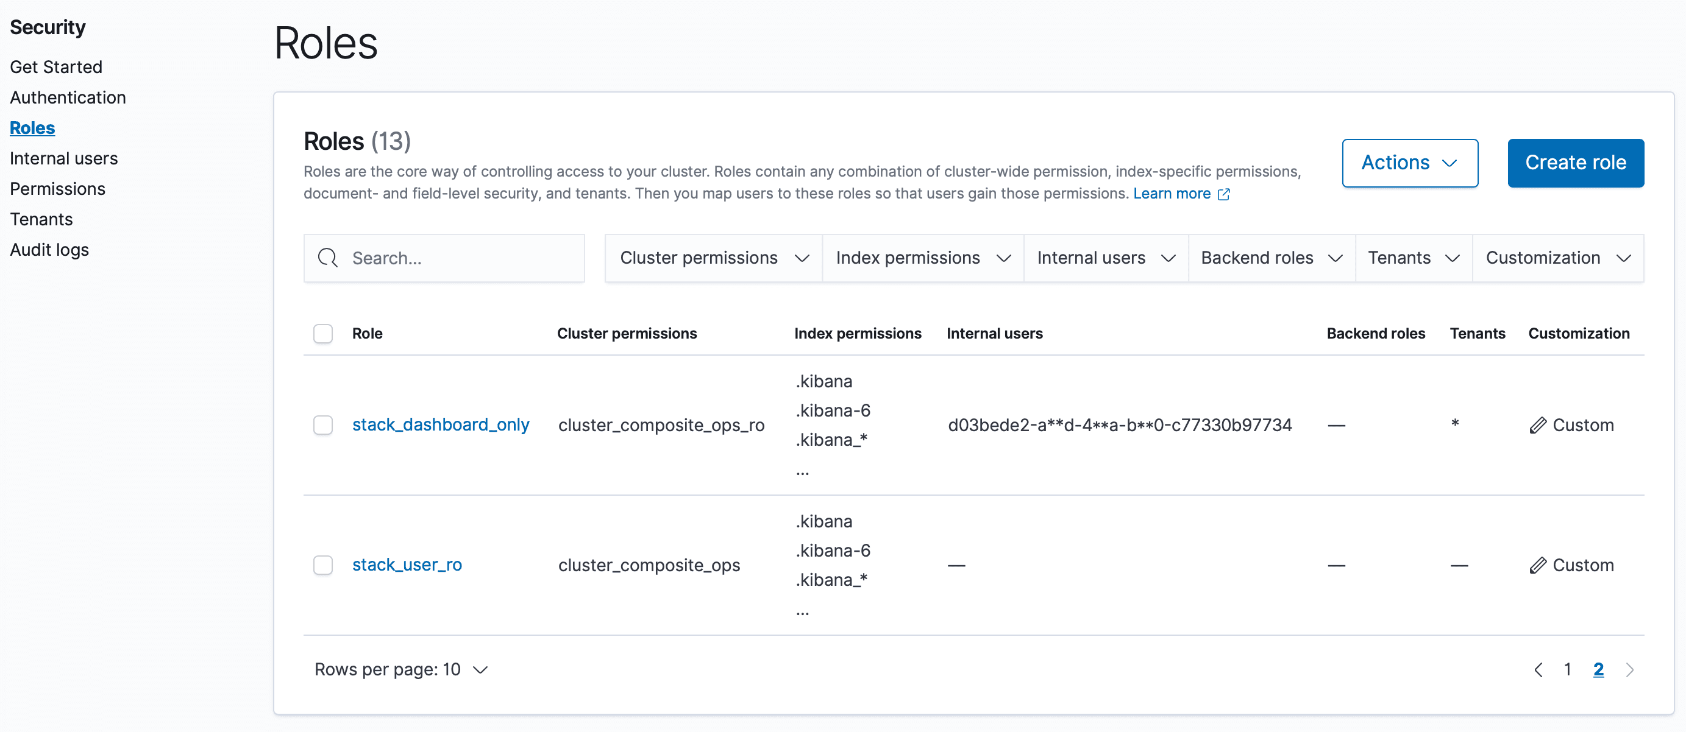Toggle the select-all roles checkbox
Image resolution: width=1686 pixels, height=732 pixels.
coord(322,334)
